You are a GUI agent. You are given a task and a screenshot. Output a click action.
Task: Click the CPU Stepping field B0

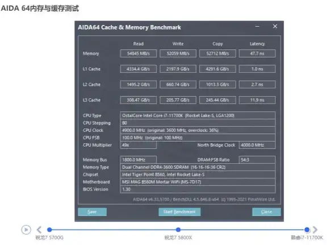[x=198, y=123]
